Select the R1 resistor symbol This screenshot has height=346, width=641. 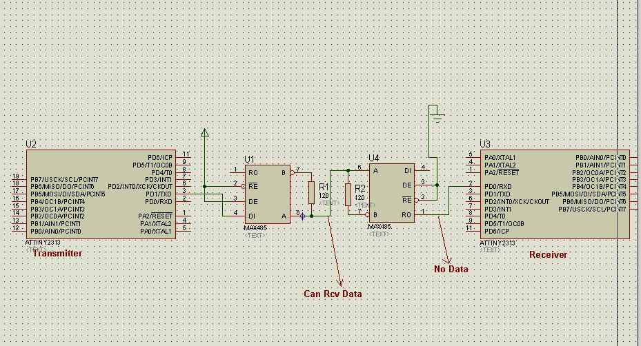[x=311, y=193]
